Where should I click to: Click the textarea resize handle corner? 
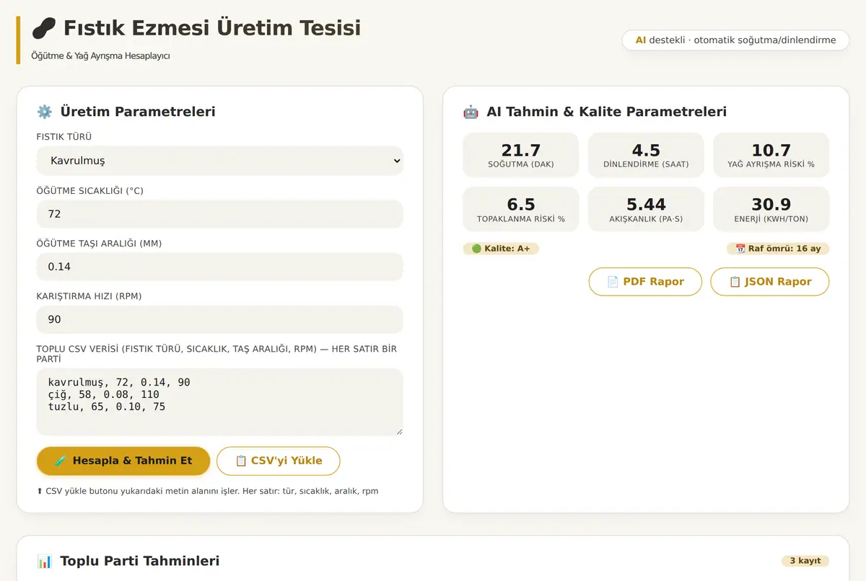pos(398,431)
